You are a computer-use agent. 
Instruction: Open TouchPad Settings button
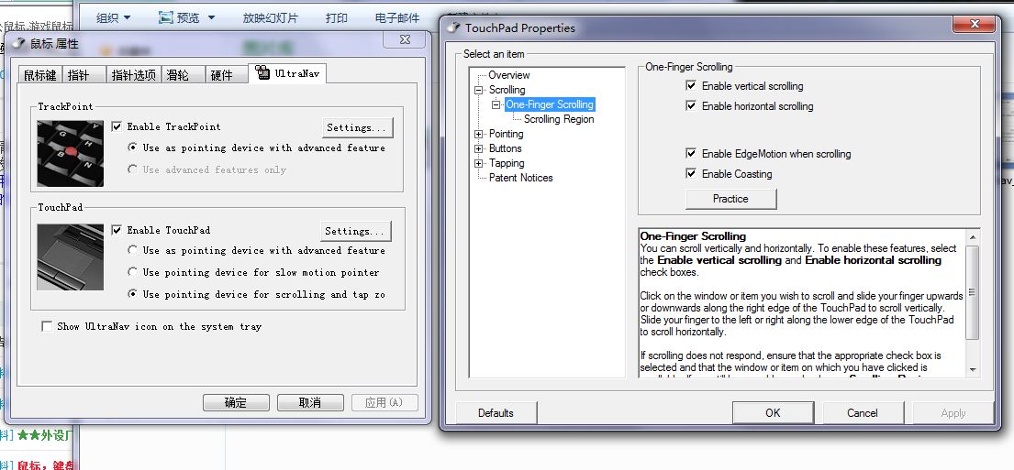click(x=356, y=231)
